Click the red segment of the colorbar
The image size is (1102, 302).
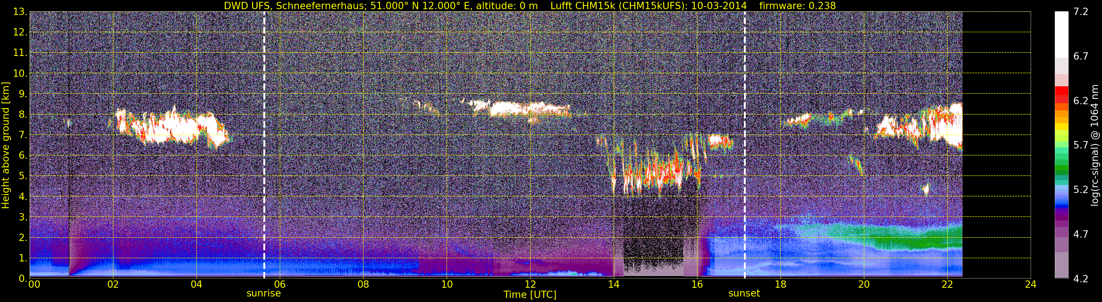tap(1061, 91)
